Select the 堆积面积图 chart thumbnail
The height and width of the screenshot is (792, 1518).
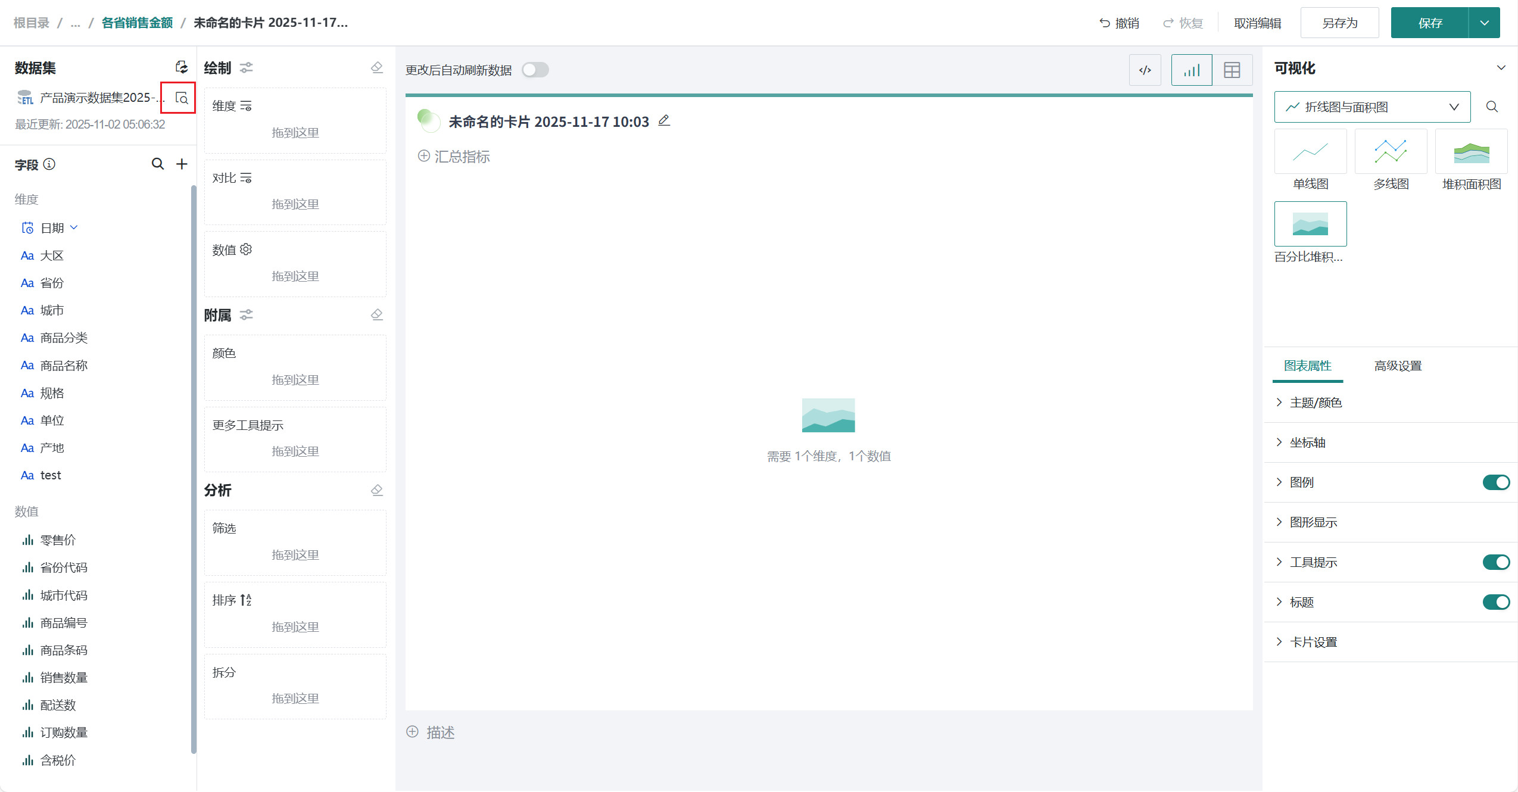click(x=1471, y=152)
